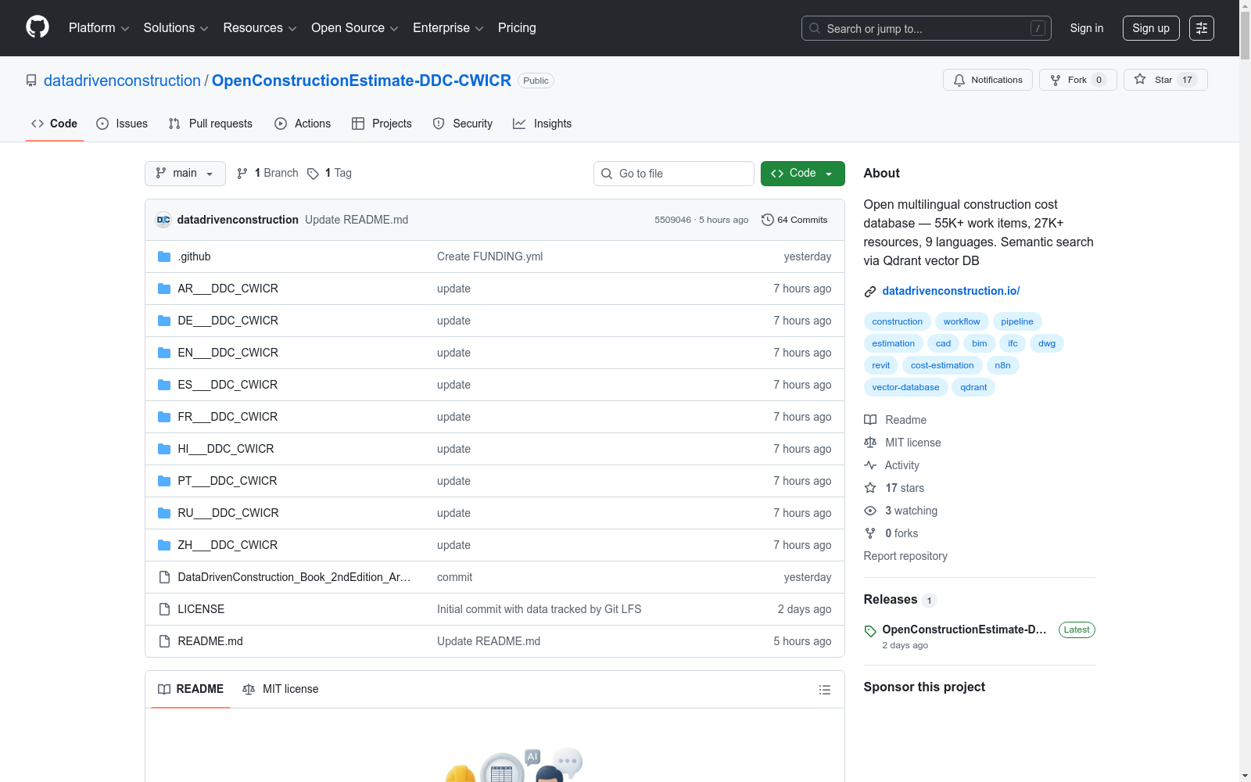
Task: Click the Notifications button
Action: click(x=988, y=80)
